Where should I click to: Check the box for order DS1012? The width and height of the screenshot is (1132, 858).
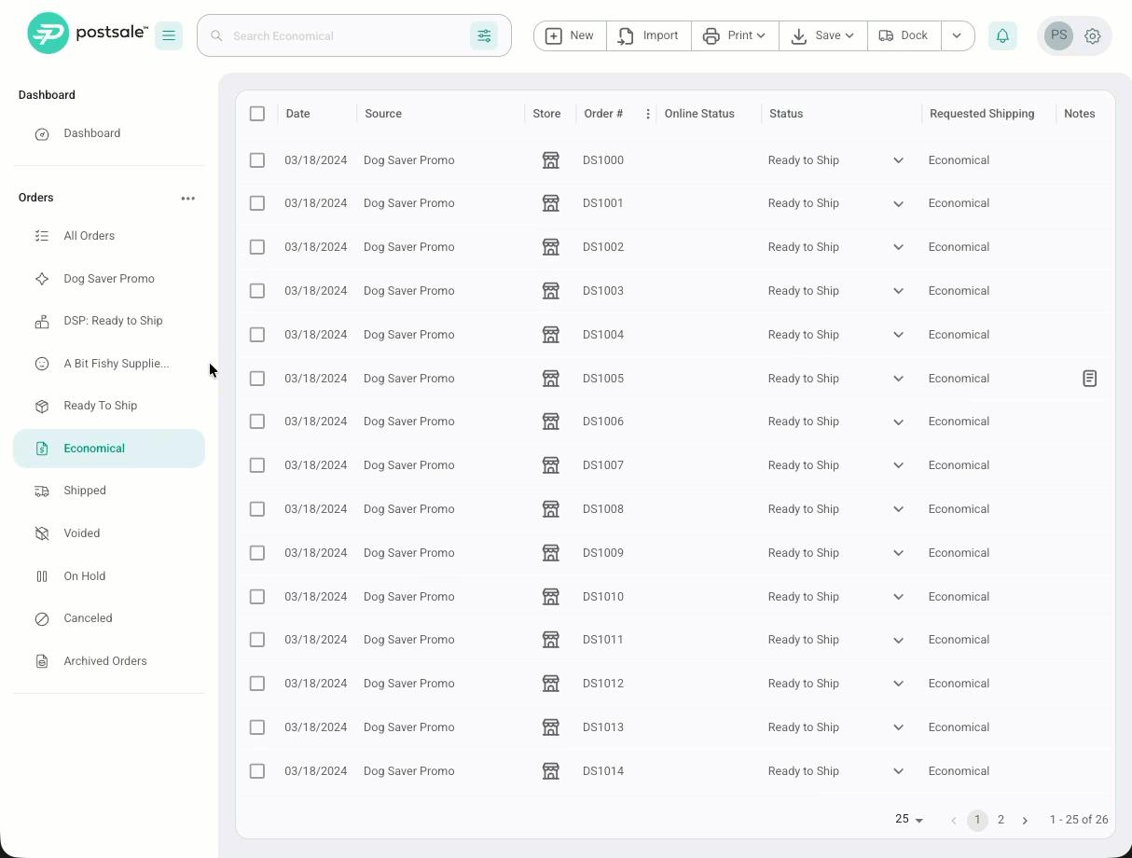[x=257, y=684]
